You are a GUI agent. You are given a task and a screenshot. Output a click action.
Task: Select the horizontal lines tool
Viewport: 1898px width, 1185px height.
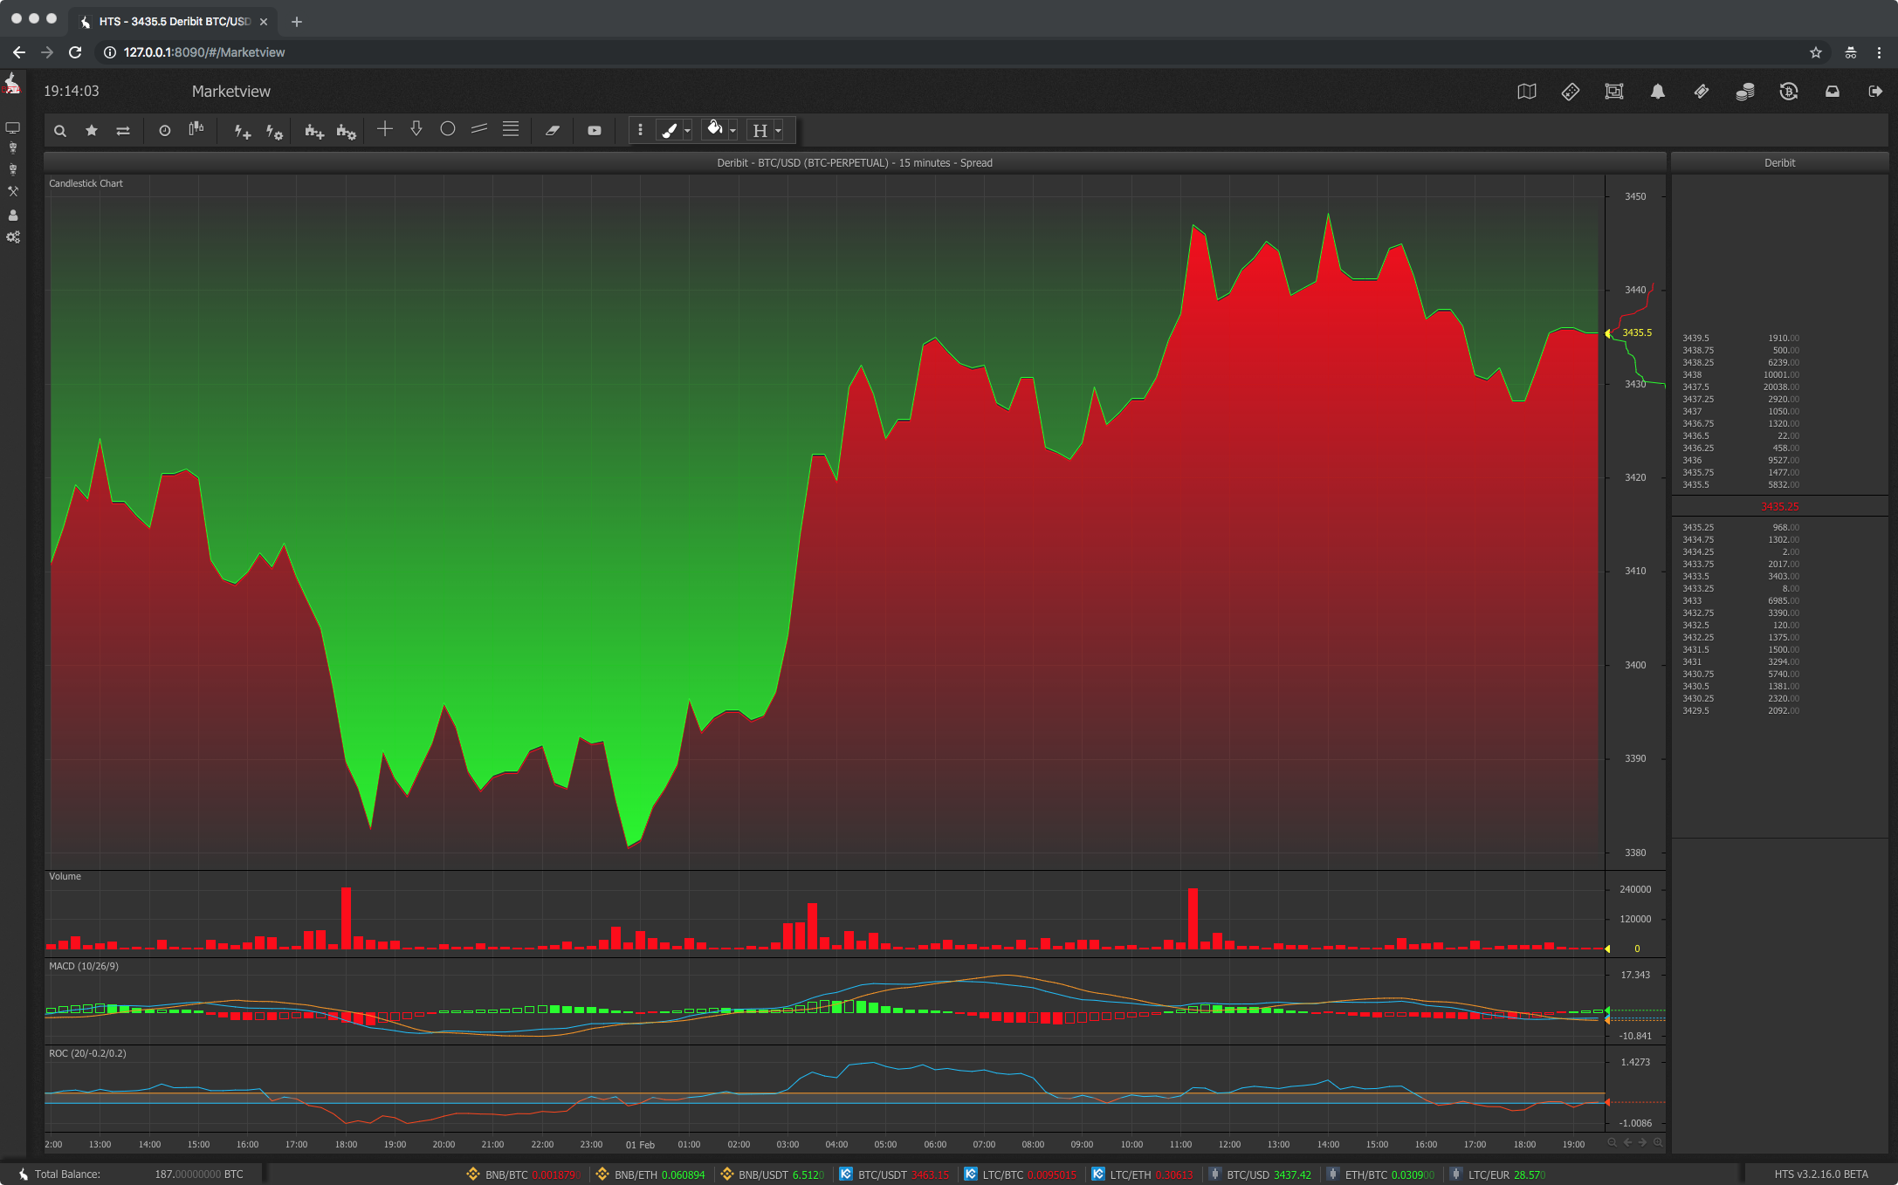click(511, 129)
